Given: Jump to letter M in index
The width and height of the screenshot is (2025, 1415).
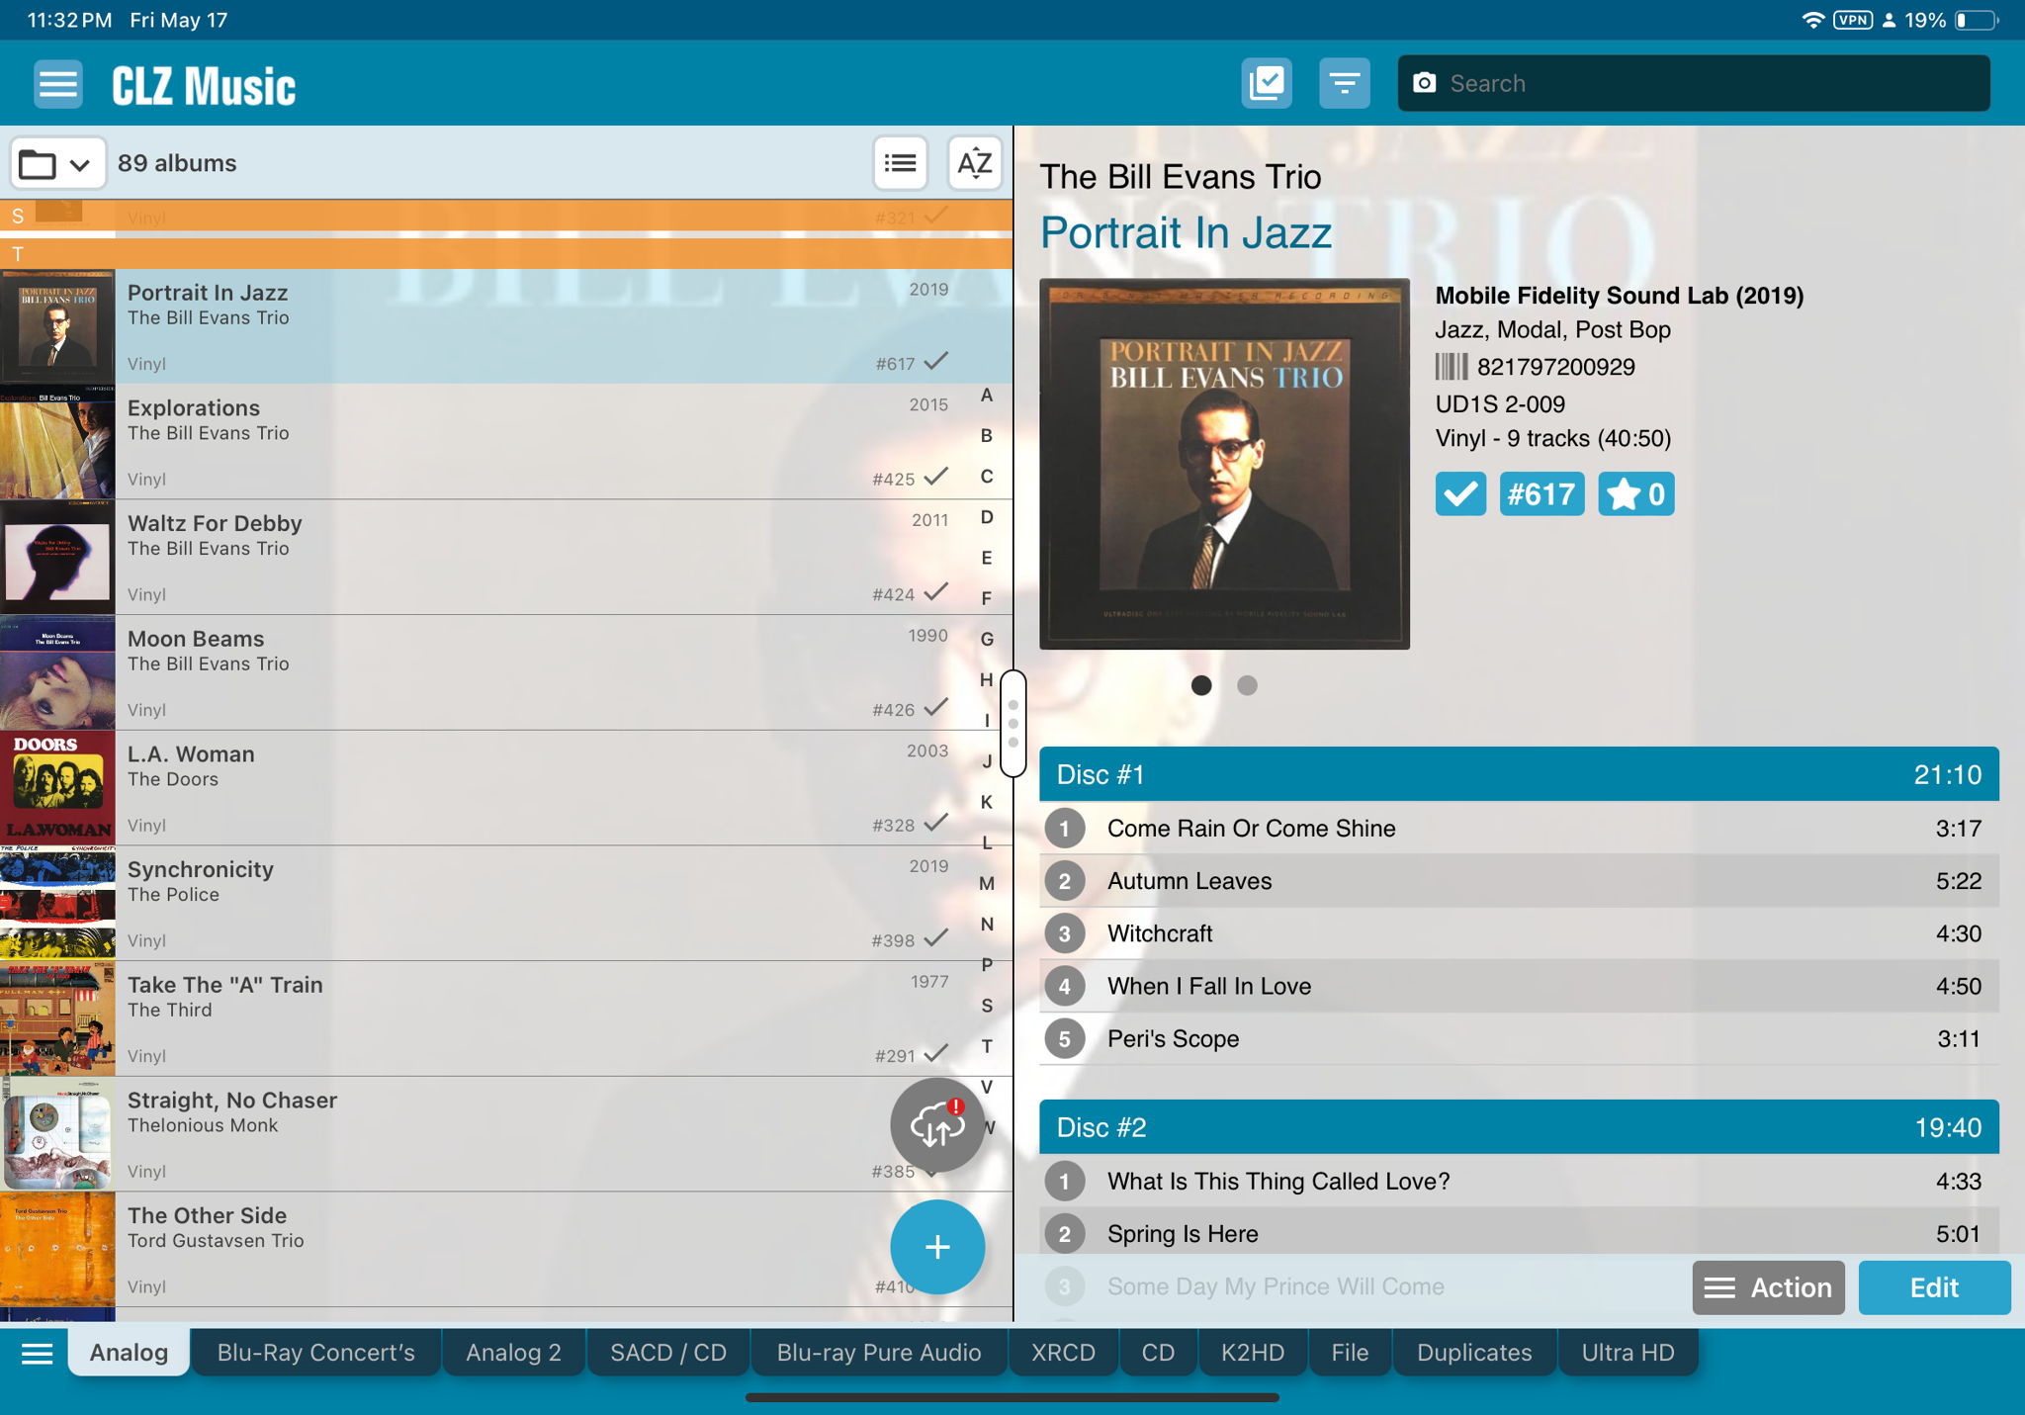Looking at the screenshot, I should pos(986,883).
